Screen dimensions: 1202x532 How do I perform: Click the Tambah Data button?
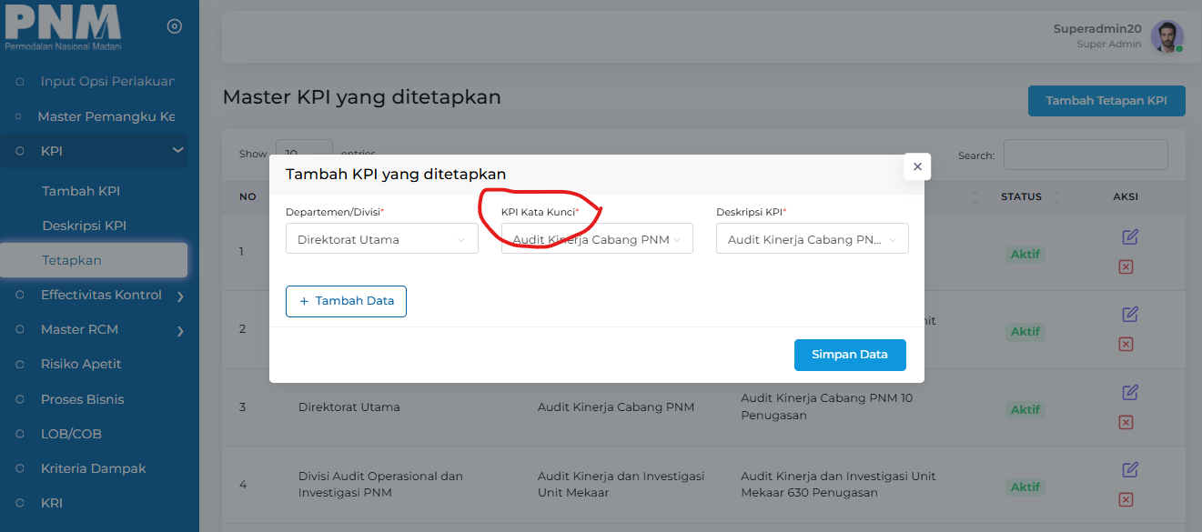346,301
